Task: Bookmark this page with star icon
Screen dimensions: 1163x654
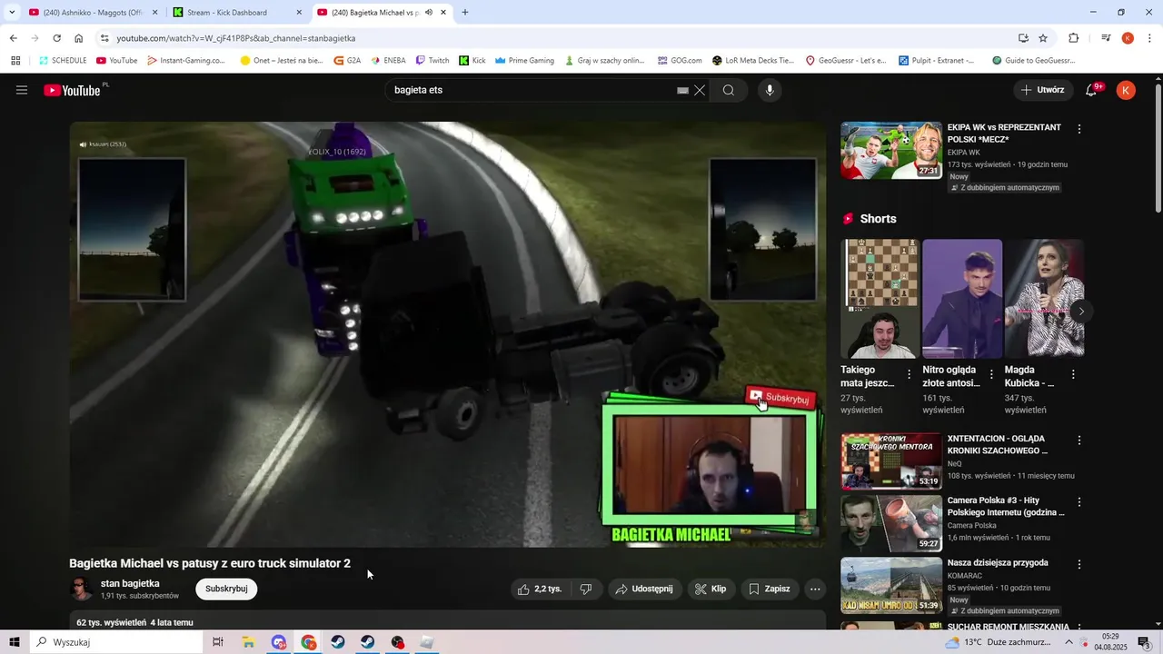Action: tap(1043, 38)
